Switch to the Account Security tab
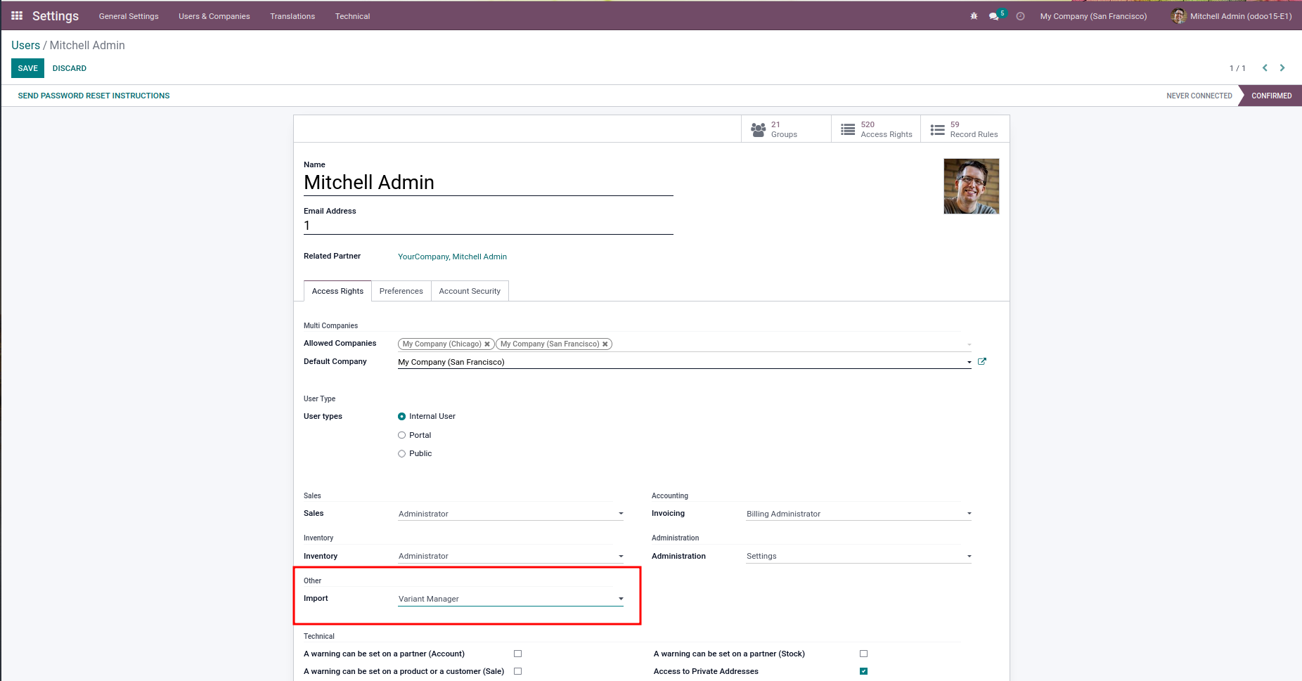The width and height of the screenshot is (1302, 681). click(x=470, y=291)
